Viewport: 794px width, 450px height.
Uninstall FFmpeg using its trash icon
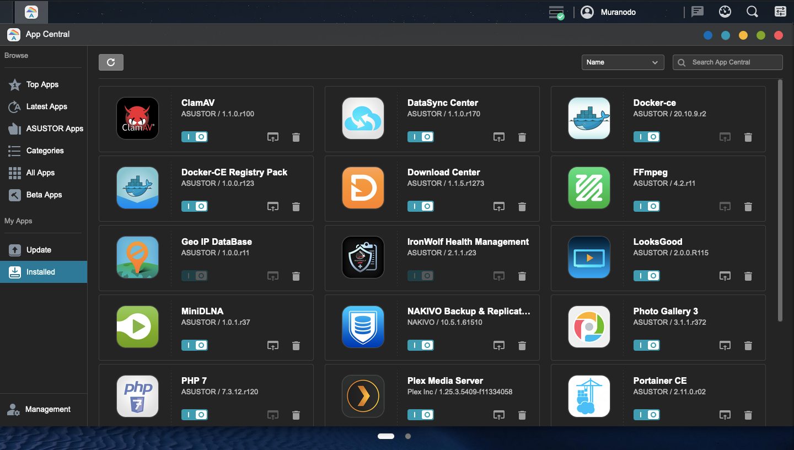pos(748,206)
